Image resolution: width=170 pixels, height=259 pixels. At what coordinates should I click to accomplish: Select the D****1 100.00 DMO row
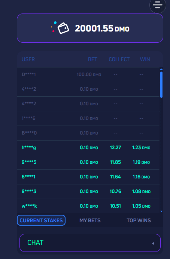click(88, 75)
